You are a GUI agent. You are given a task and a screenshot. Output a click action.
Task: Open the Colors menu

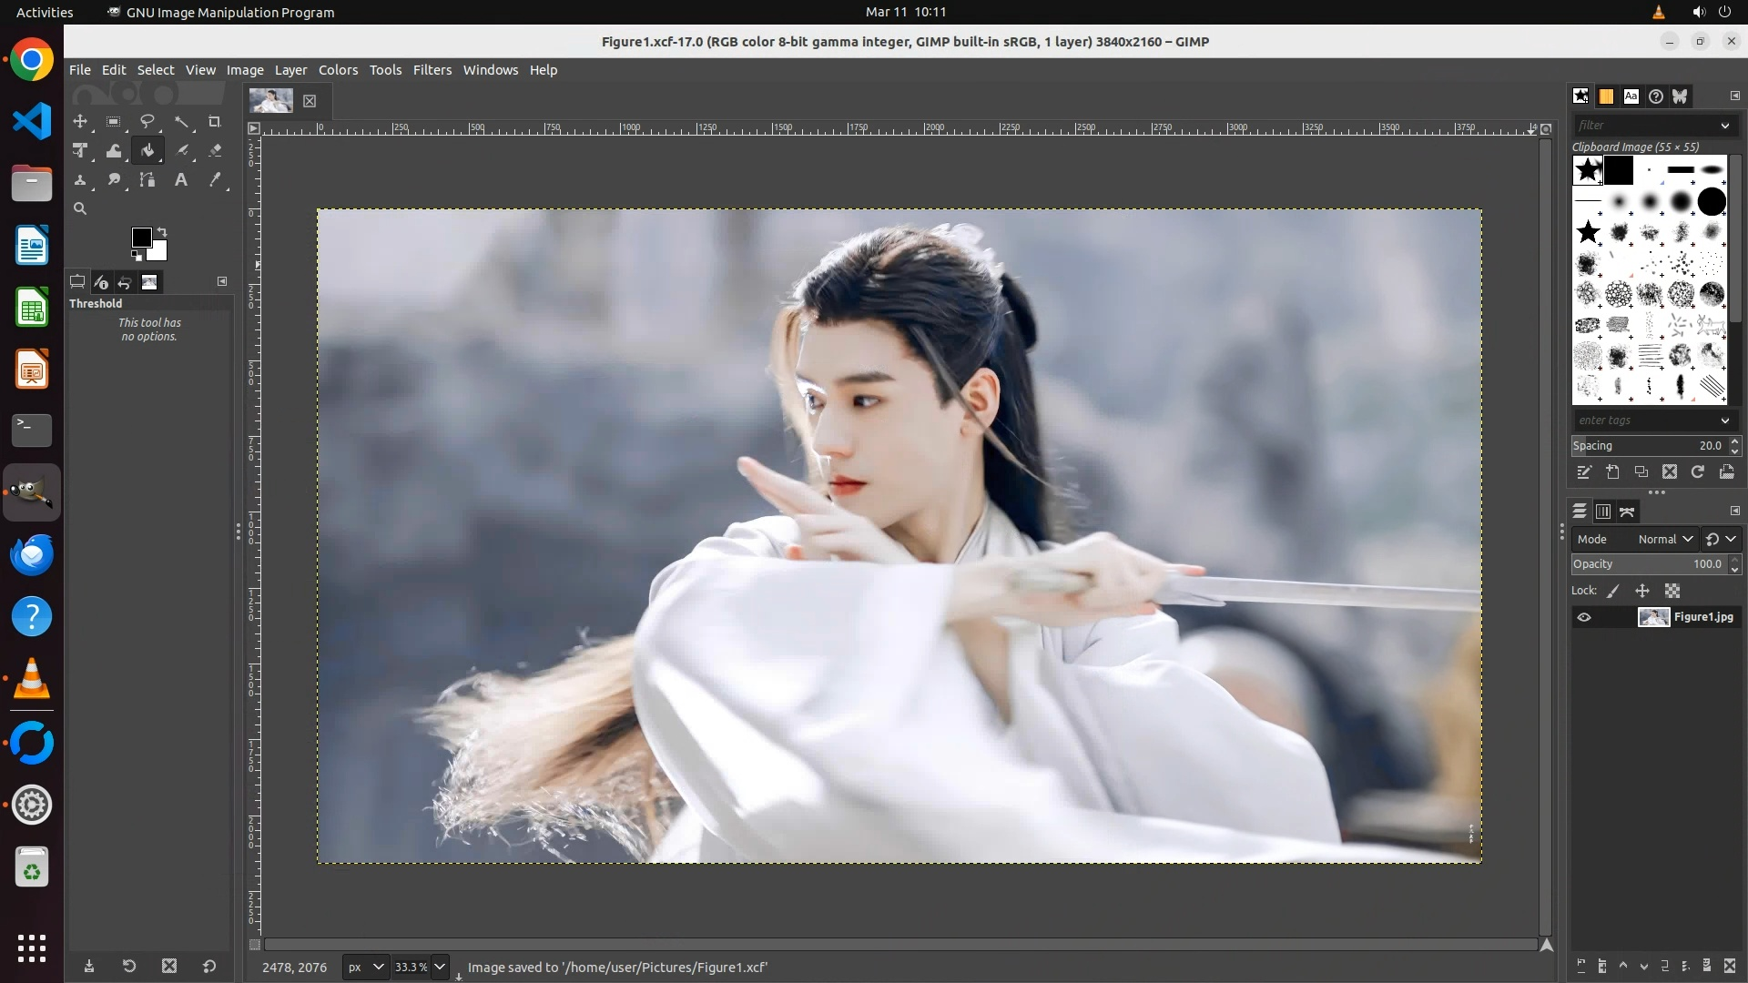pyautogui.click(x=338, y=70)
